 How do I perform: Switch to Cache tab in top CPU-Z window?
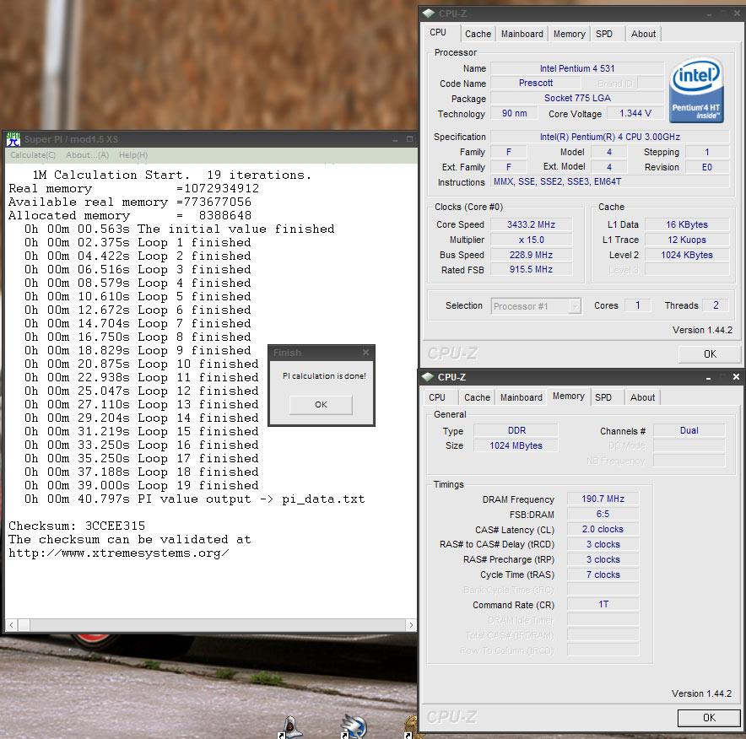478,34
